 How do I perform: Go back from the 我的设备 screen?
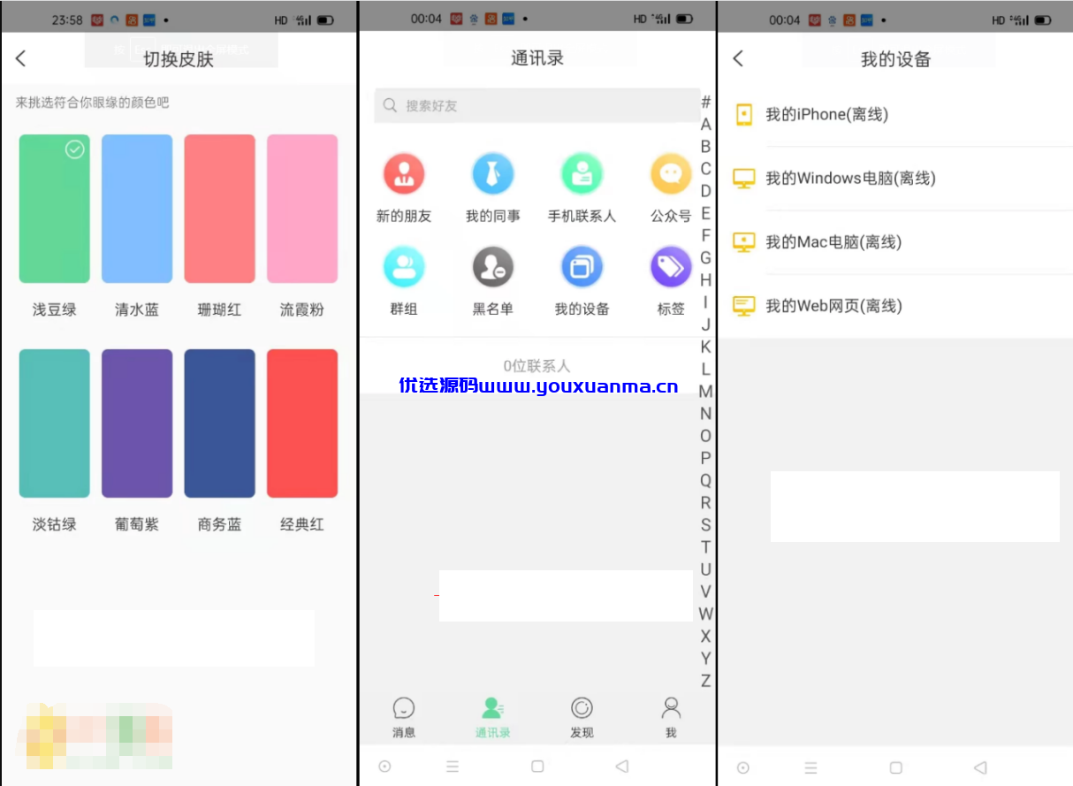tap(738, 58)
